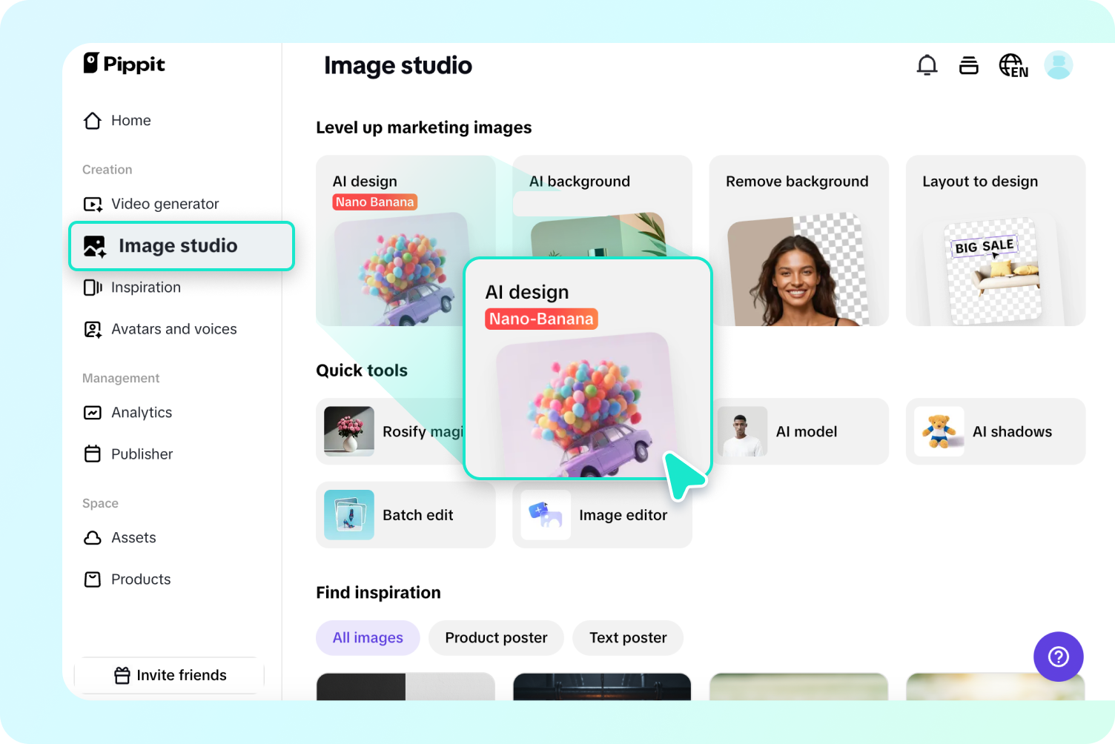
Task: Open Analytics under Management
Action: pyautogui.click(x=141, y=413)
